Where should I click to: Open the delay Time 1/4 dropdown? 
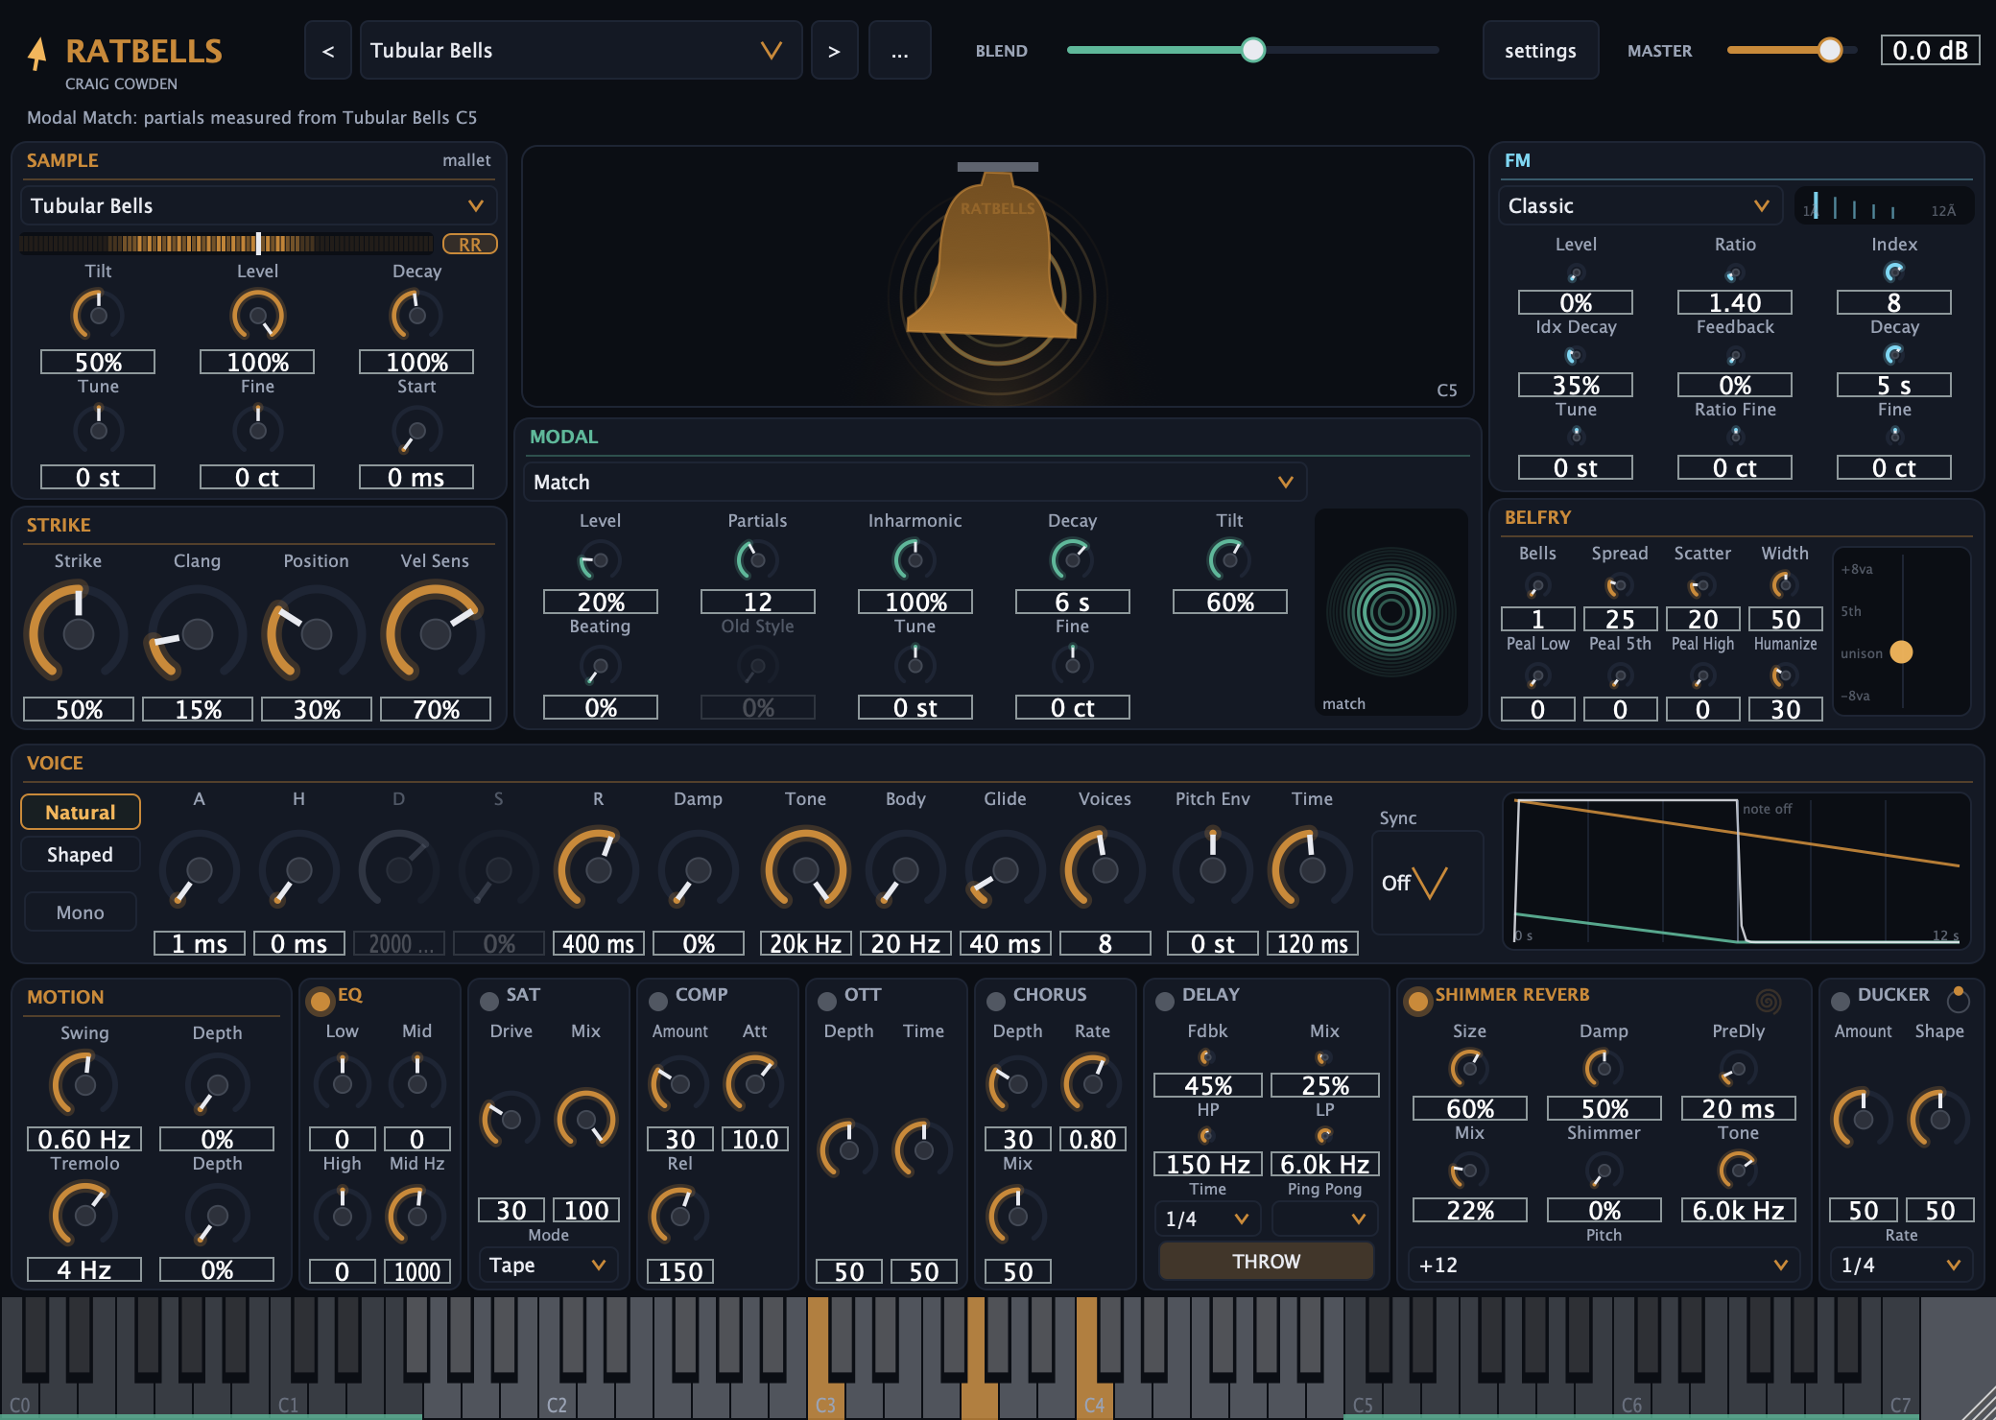tap(1207, 1219)
